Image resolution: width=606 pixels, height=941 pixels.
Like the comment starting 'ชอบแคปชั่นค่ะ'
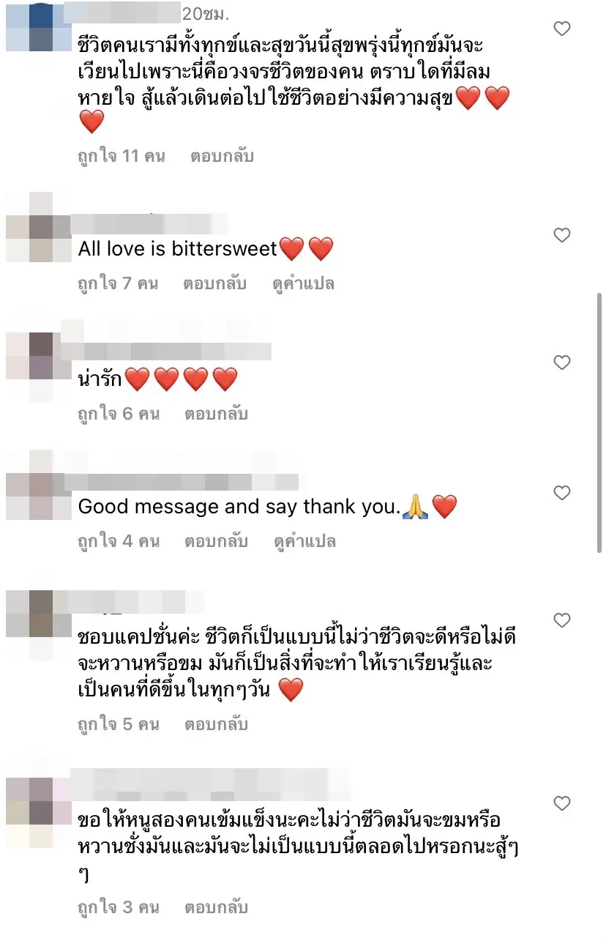561,620
